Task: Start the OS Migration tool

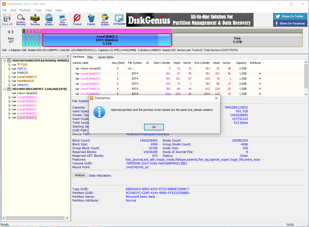Action: [x=119, y=20]
